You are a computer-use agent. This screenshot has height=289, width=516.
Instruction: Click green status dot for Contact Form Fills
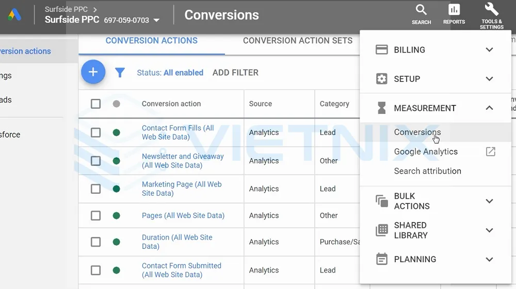[116, 132]
